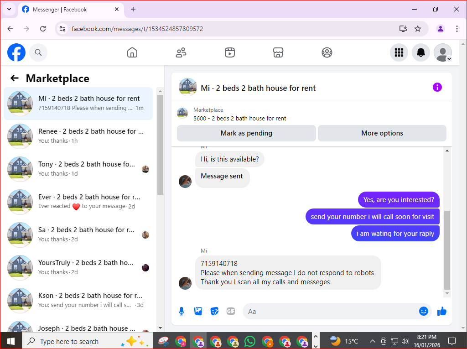
Task: Open the $600 house for rent listing link
Action: coord(240,118)
